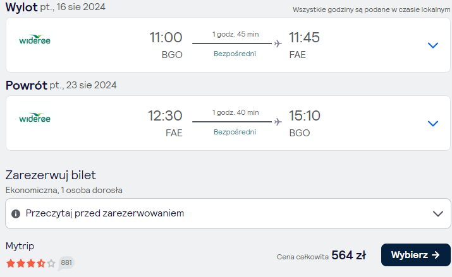
Task: Expand outbound flight details chevron
Action: pyautogui.click(x=432, y=45)
